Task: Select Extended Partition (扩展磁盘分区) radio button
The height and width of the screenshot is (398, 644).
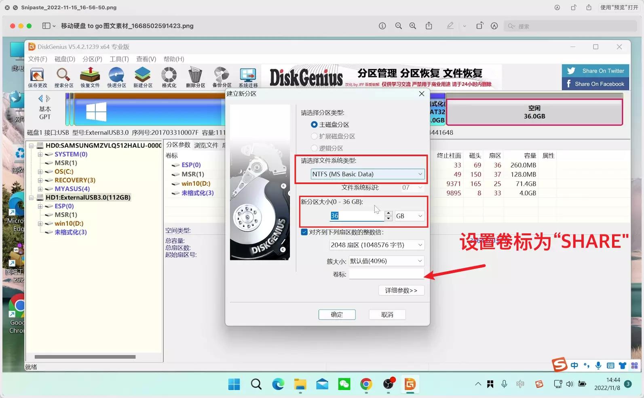Action: (x=314, y=136)
